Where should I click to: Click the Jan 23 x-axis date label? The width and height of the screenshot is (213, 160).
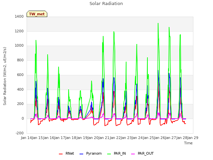[126, 138]
